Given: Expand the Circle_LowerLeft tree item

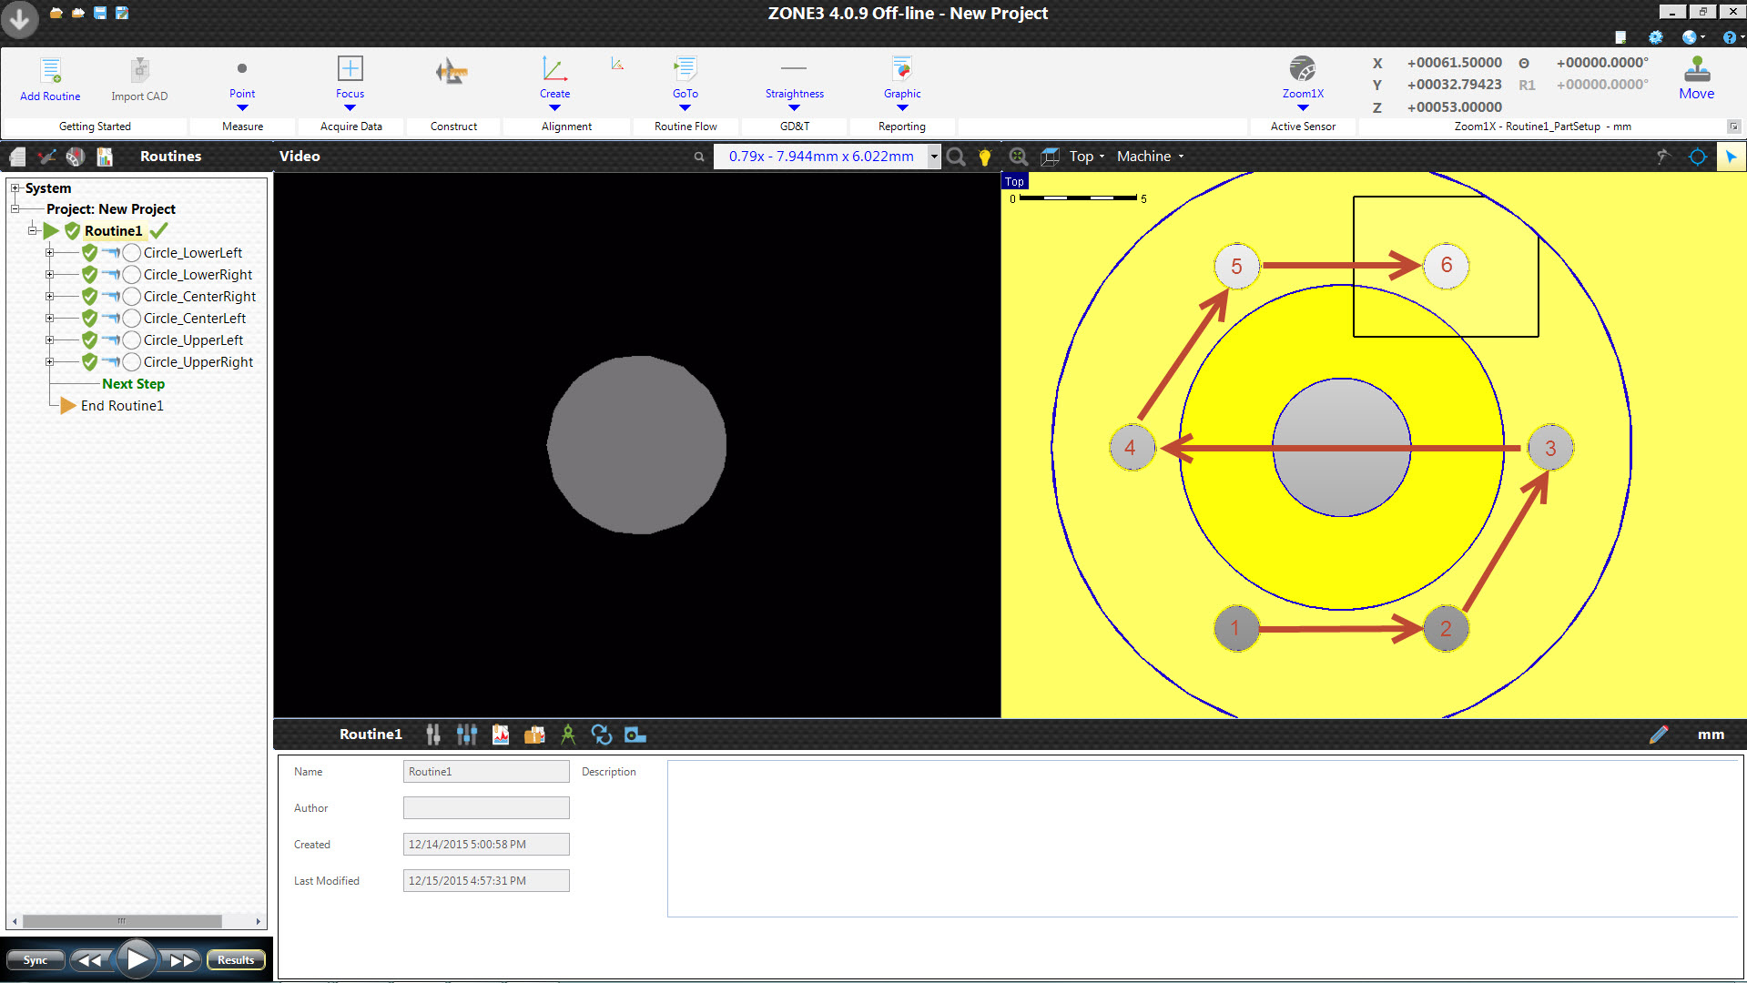Looking at the screenshot, I should 51,252.
